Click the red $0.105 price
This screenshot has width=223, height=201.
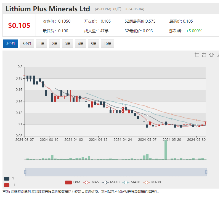[x=19, y=26]
